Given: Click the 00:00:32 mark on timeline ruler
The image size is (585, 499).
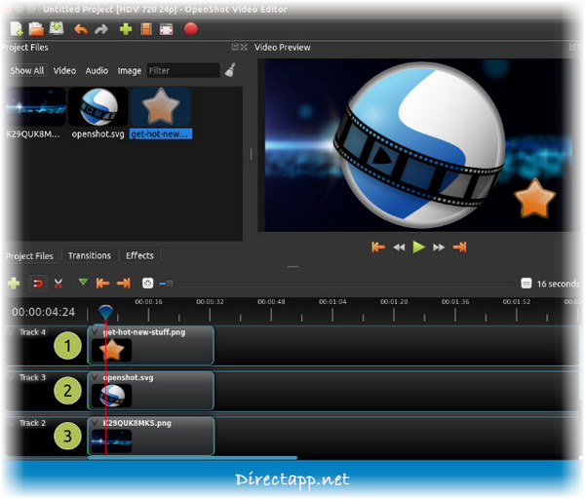Looking at the screenshot, I should [x=210, y=302].
